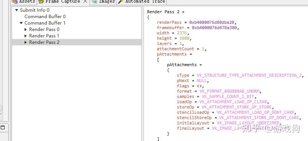Click the stencilStoreOp DONT_CARE value
The height and width of the screenshot is (141, 308).
pyautogui.click(x=259, y=118)
